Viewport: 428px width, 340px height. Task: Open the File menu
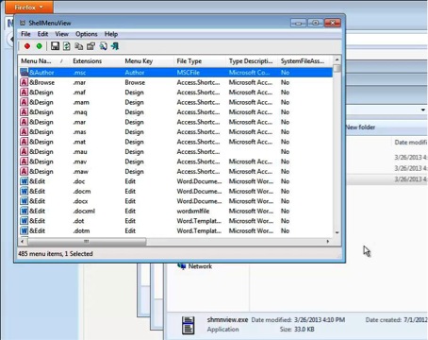(25, 34)
